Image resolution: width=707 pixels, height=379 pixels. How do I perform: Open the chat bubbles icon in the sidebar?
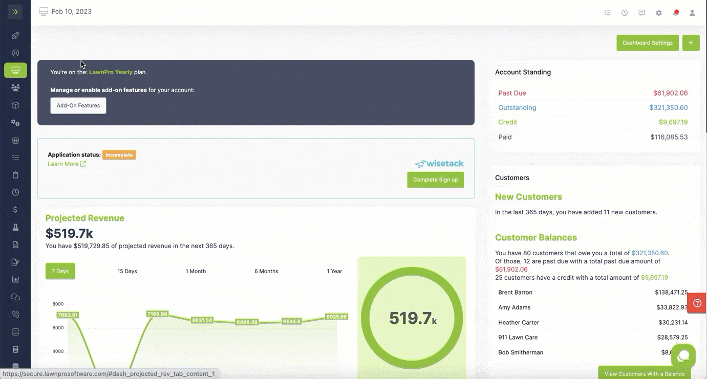click(15, 297)
